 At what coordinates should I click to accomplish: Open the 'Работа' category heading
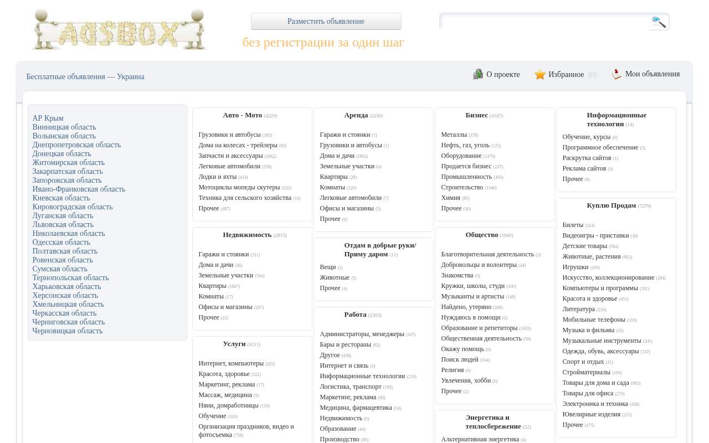[355, 315]
